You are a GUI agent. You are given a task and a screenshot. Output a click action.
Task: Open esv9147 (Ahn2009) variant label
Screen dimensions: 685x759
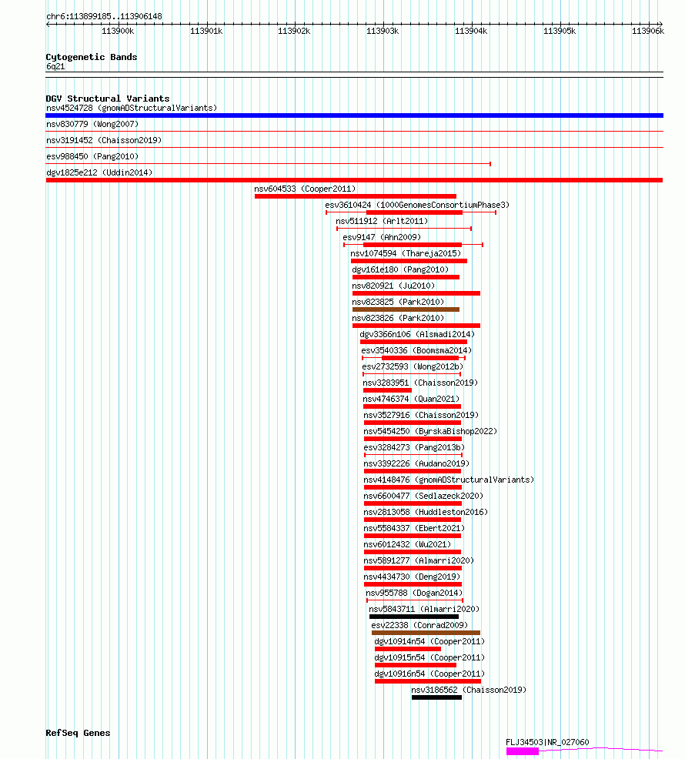(x=382, y=237)
